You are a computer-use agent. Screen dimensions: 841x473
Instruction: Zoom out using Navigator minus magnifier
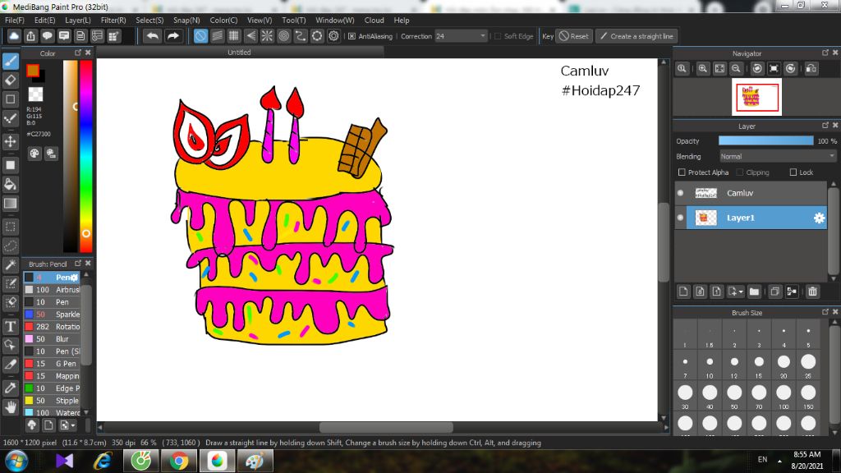pos(736,69)
